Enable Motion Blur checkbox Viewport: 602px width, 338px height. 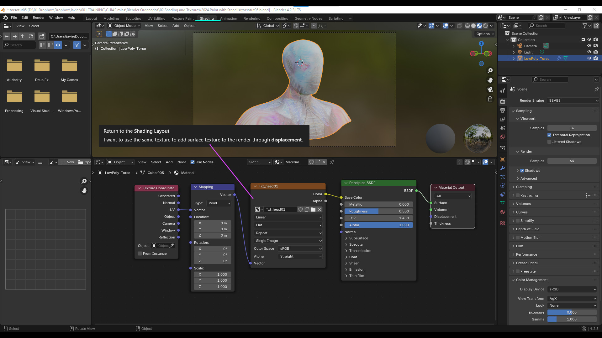click(x=518, y=238)
